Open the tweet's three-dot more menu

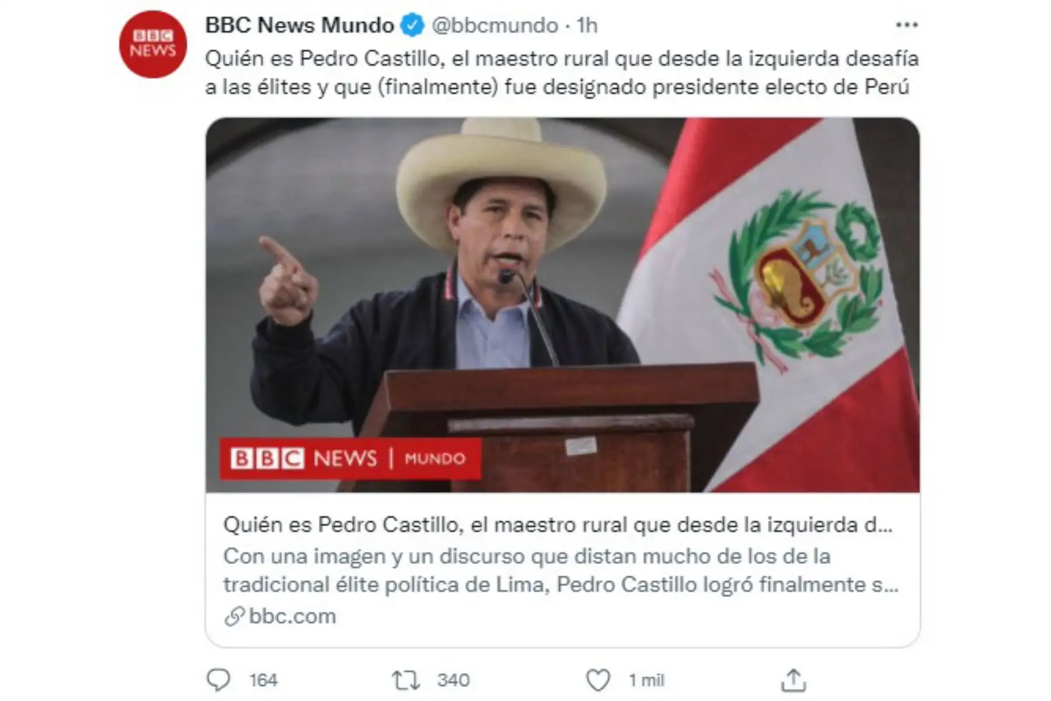[x=906, y=25]
